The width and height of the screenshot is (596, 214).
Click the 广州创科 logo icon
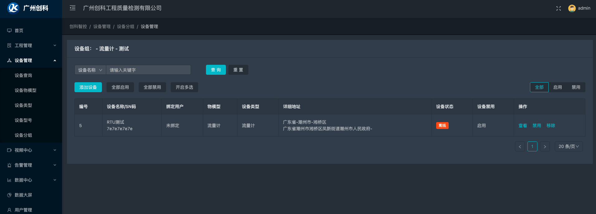(x=13, y=8)
